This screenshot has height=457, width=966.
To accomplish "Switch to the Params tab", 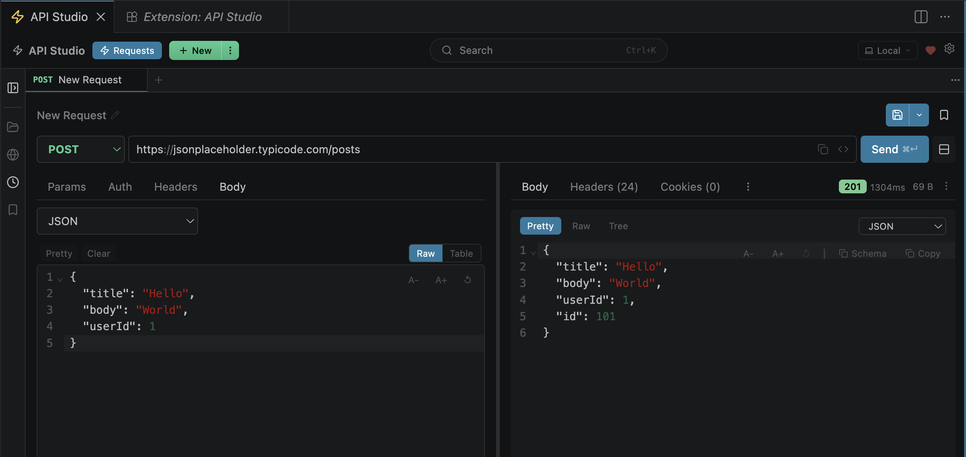I will 67,187.
